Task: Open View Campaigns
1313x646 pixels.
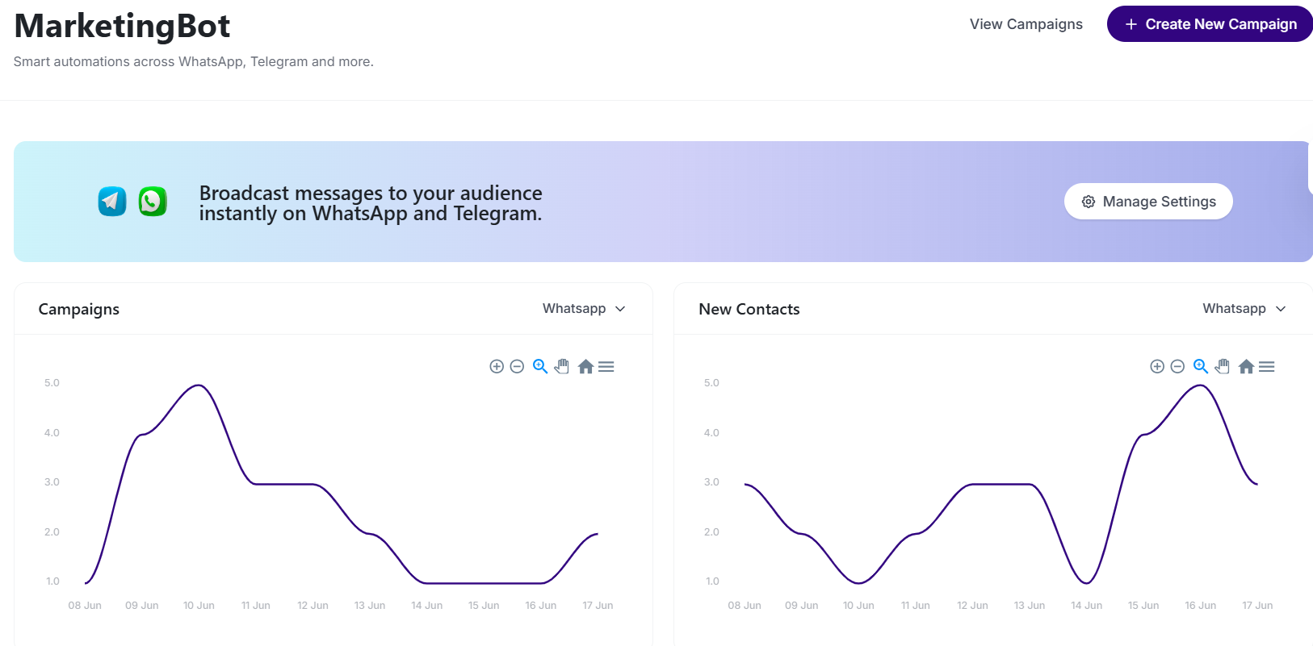Action: (1026, 24)
